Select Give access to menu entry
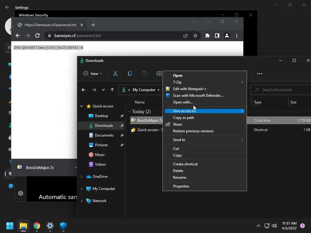 (x=204, y=111)
